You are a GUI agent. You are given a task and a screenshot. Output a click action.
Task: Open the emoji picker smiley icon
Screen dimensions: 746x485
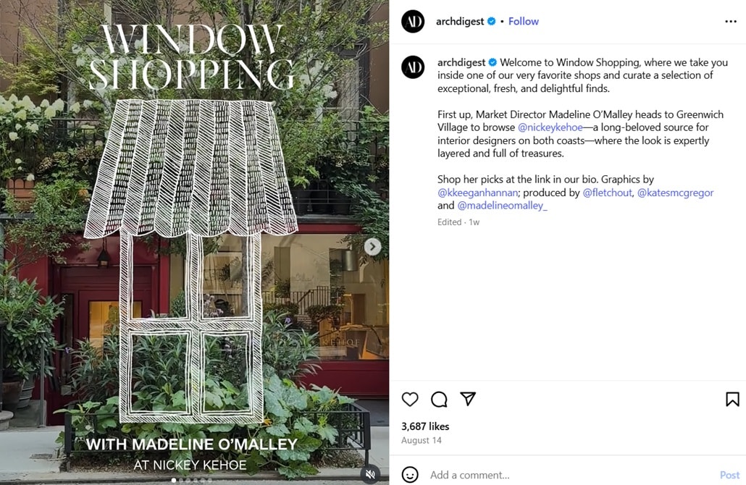(410, 475)
